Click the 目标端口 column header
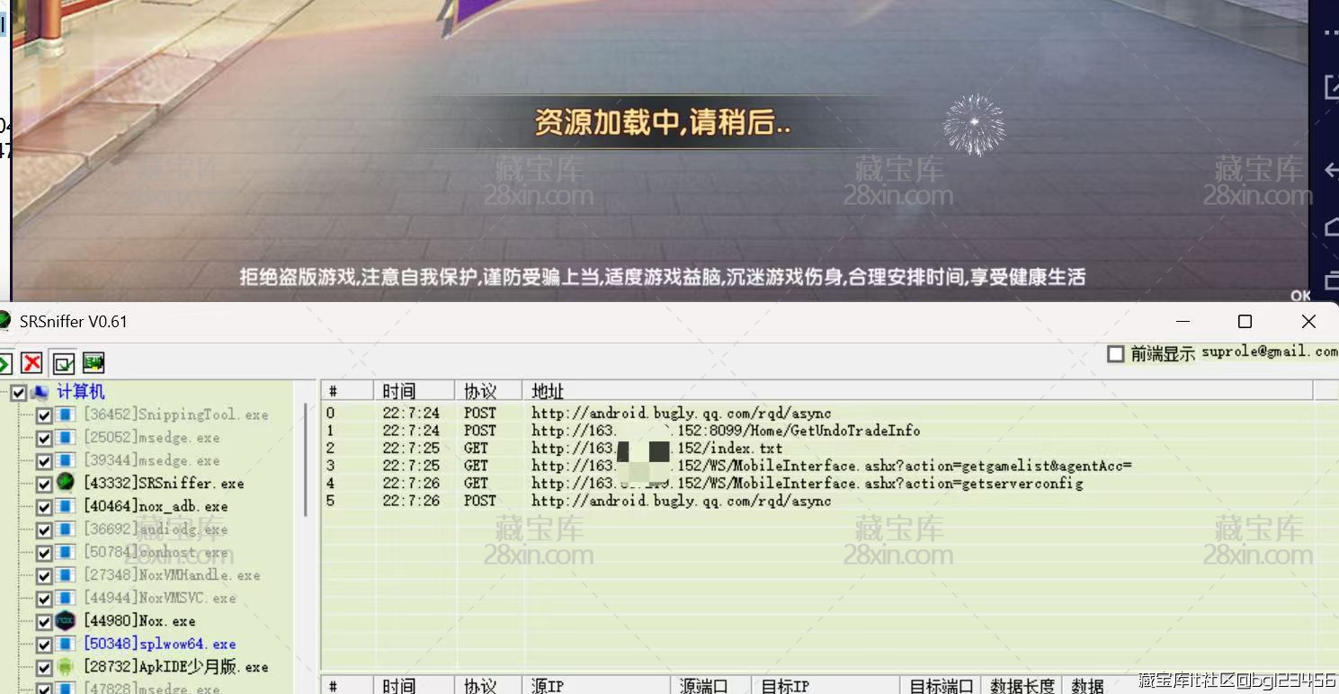This screenshot has width=1339, height=694. tap(942, 686)
